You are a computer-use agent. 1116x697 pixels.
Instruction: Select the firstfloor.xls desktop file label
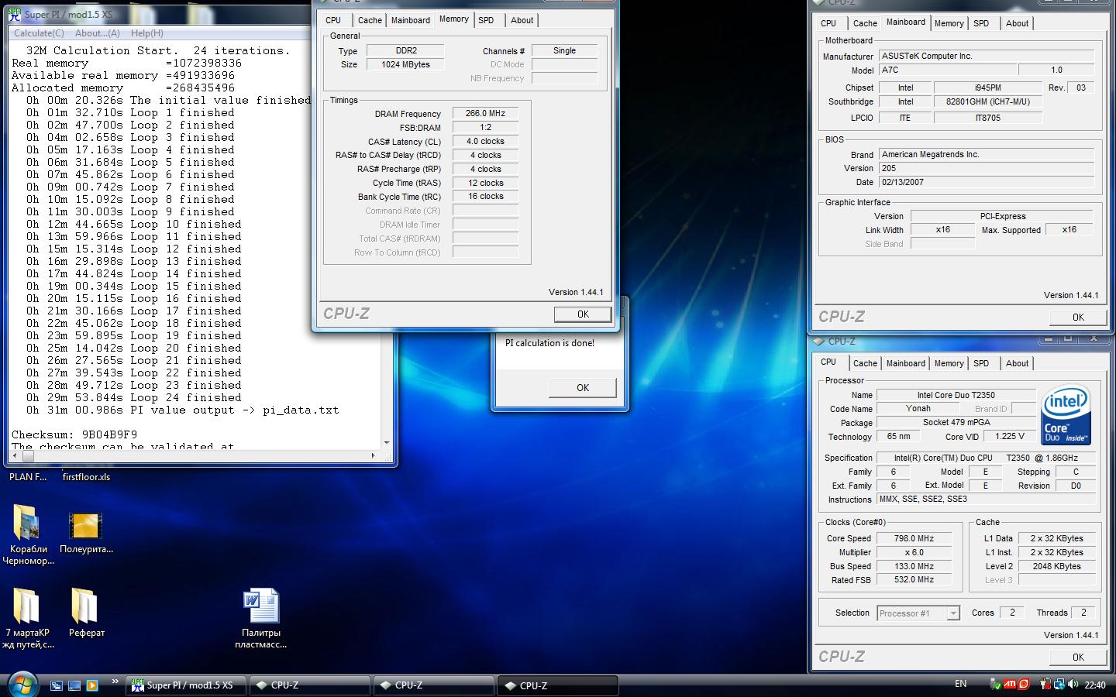pos(86,477)
